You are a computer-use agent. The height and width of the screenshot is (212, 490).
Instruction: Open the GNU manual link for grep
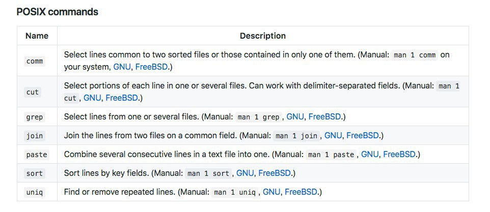pos(295,117)
